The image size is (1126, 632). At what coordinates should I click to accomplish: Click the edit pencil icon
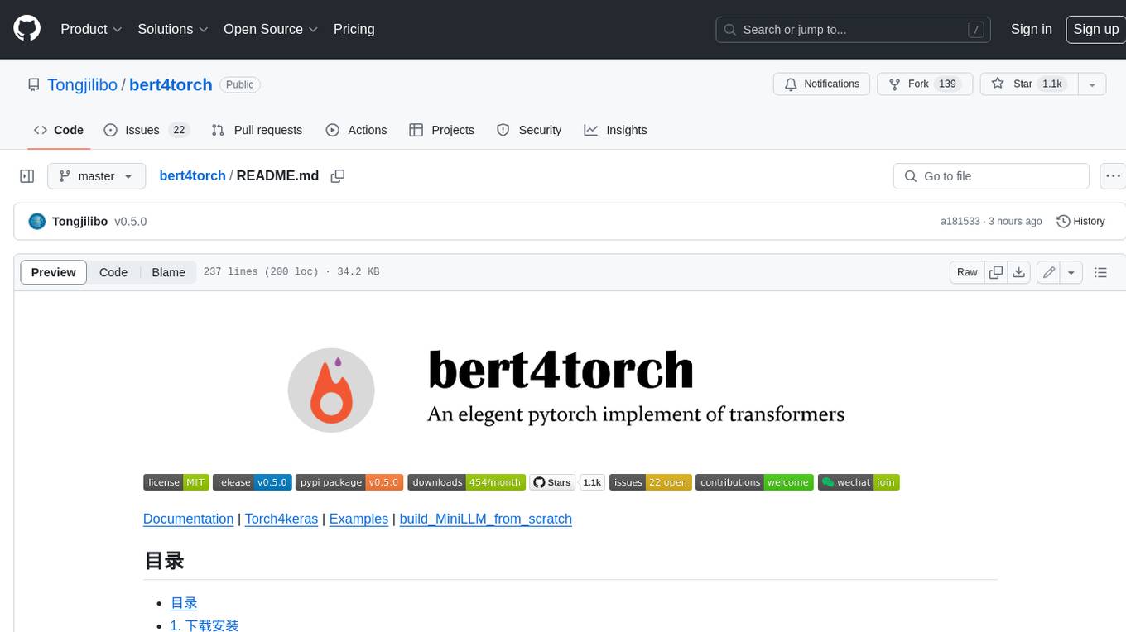point(1048,272)
